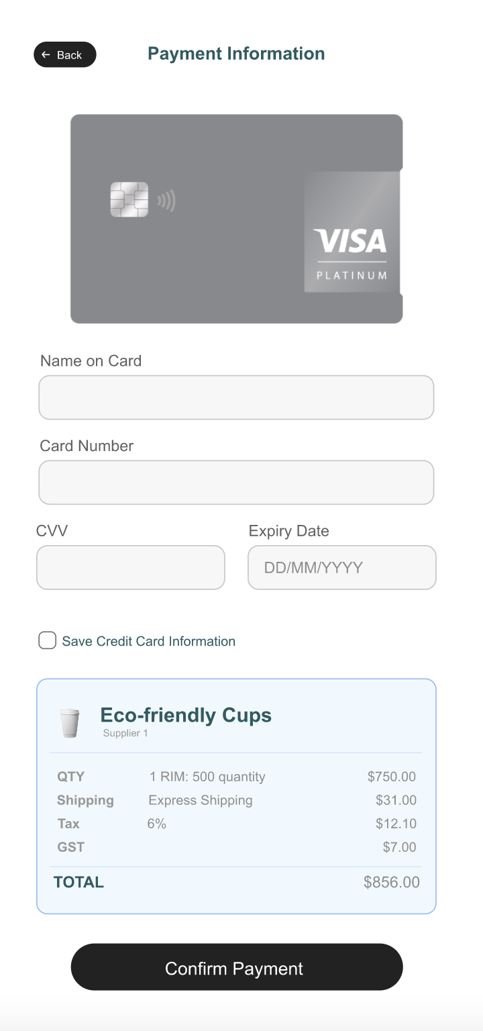Image resolution: width=483 pixels, height=1031 pixels.
Task: Click the coffee cup product icon
Action: click(x=70, y=723)
